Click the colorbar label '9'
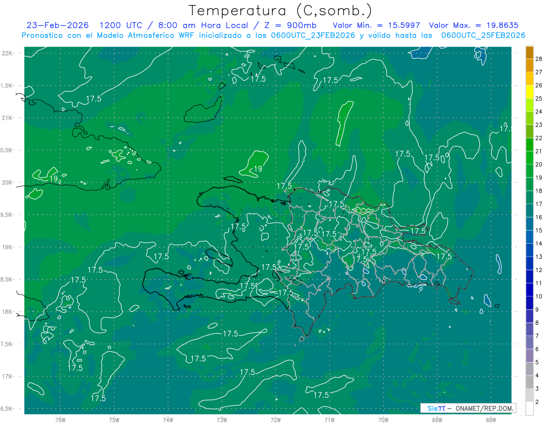Screen dimensions: 551x426 pyautogui.click(x=537, y=310)
